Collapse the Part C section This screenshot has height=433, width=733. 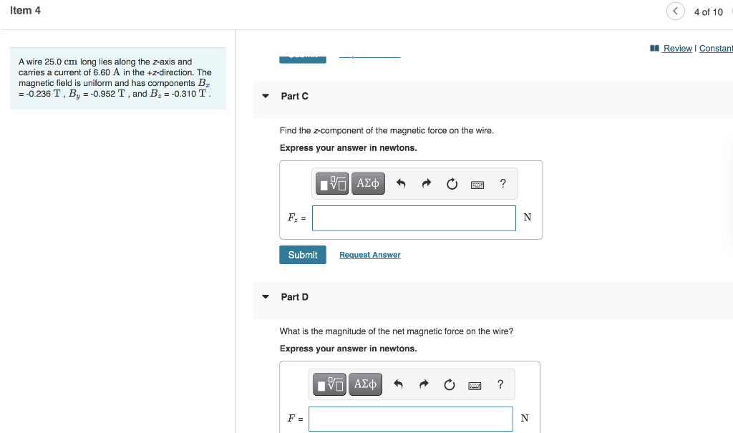266,96
